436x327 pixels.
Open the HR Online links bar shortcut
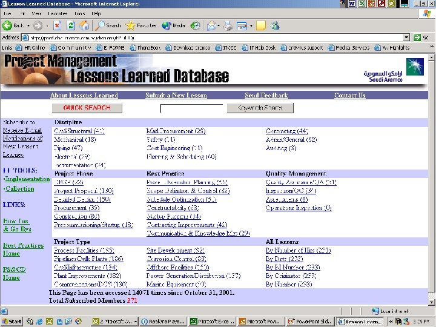tap(31, 48)
